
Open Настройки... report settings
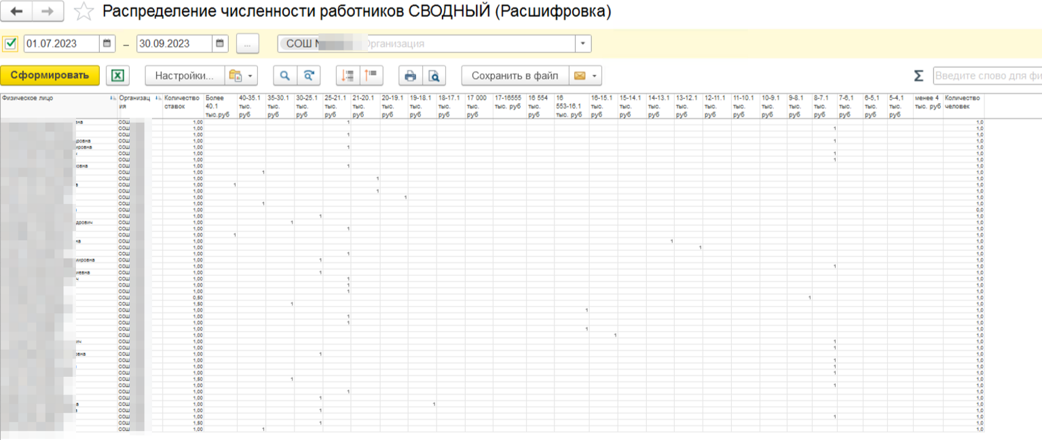tap(185, 75)
